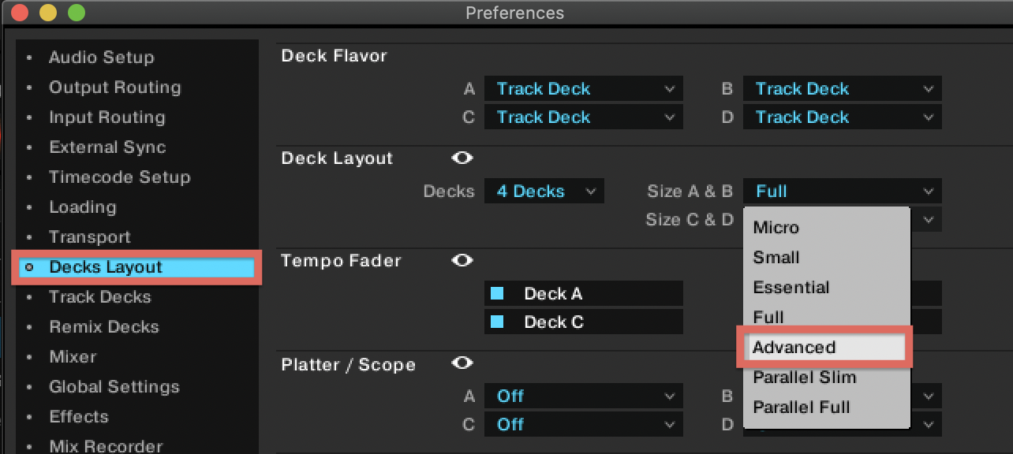The width and height of the screenshot is (1013, 454).
Task: Open Deck Flavor B dropdown
Action: 843,89
